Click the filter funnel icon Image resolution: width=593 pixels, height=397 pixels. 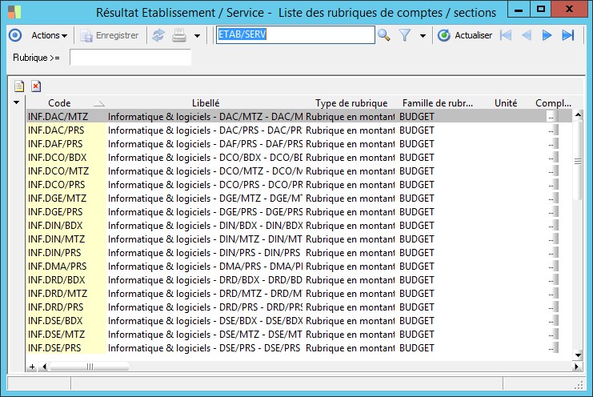click(405, 35)
